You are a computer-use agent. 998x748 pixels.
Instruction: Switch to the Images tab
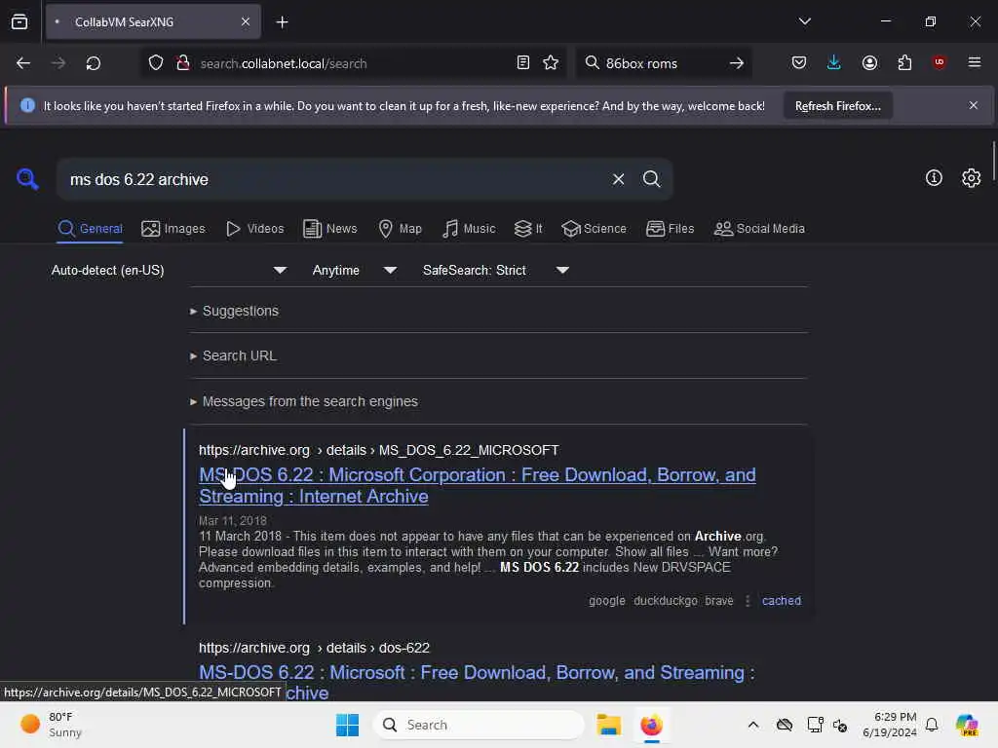[173, 228]
